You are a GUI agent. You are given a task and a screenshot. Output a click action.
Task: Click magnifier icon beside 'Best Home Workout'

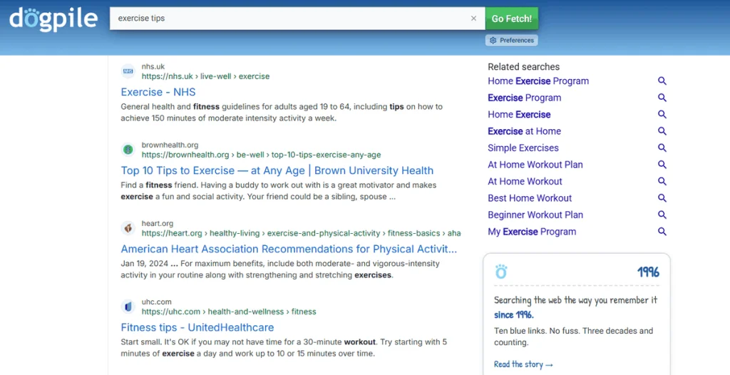point(662,198)
